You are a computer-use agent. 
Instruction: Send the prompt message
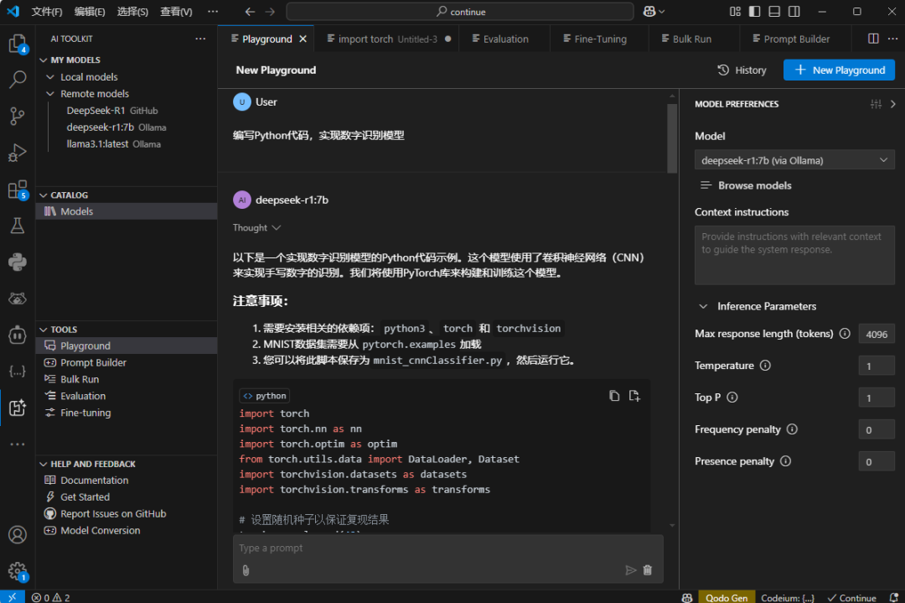tap(630, 570)
